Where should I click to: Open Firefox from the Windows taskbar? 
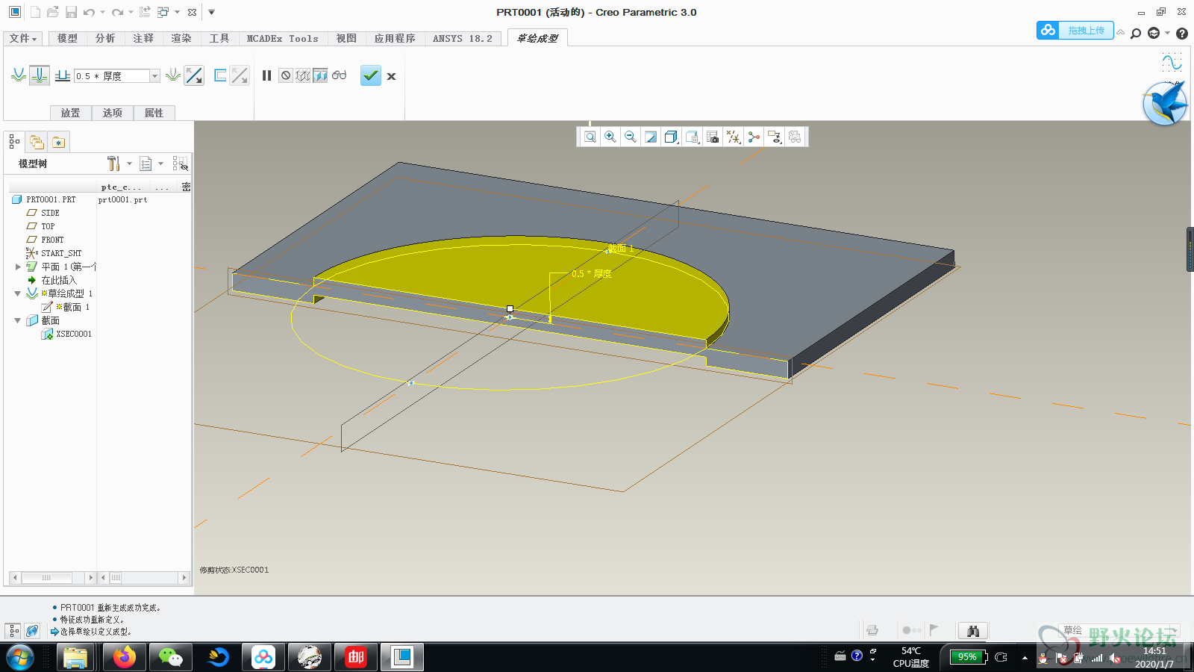coord(125,657)
